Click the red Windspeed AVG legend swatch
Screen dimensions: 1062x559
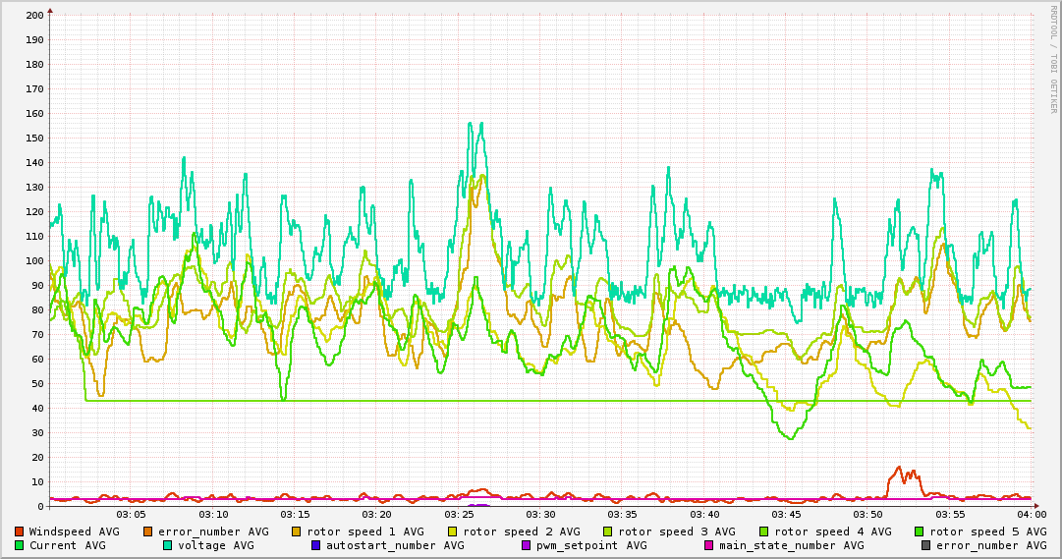pyautogui.click(x=19, y=531)
